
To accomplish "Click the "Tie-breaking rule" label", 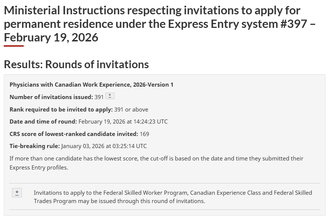I will [35, 146].
